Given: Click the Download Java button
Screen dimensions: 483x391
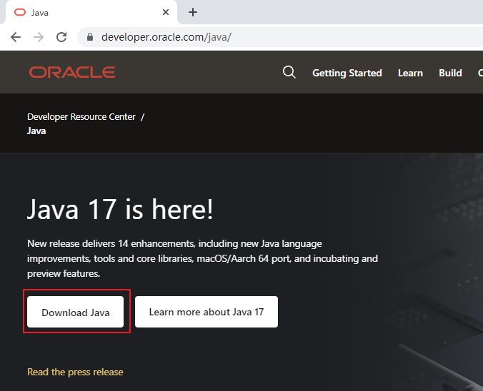Looking at the screenshot, I should pos(76,312).
